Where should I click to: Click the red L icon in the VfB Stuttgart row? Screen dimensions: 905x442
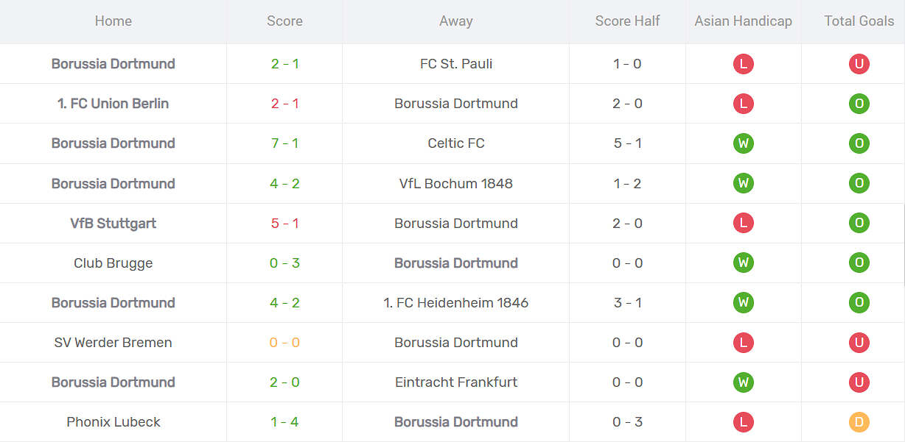pyautogui.click(x=743, y=223)
